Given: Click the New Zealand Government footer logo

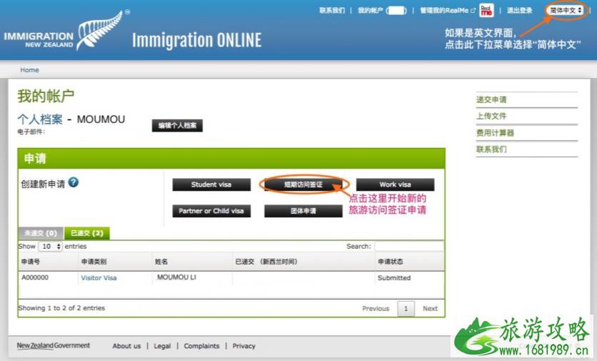Looking at the screenshot, I should pos(54,345).
